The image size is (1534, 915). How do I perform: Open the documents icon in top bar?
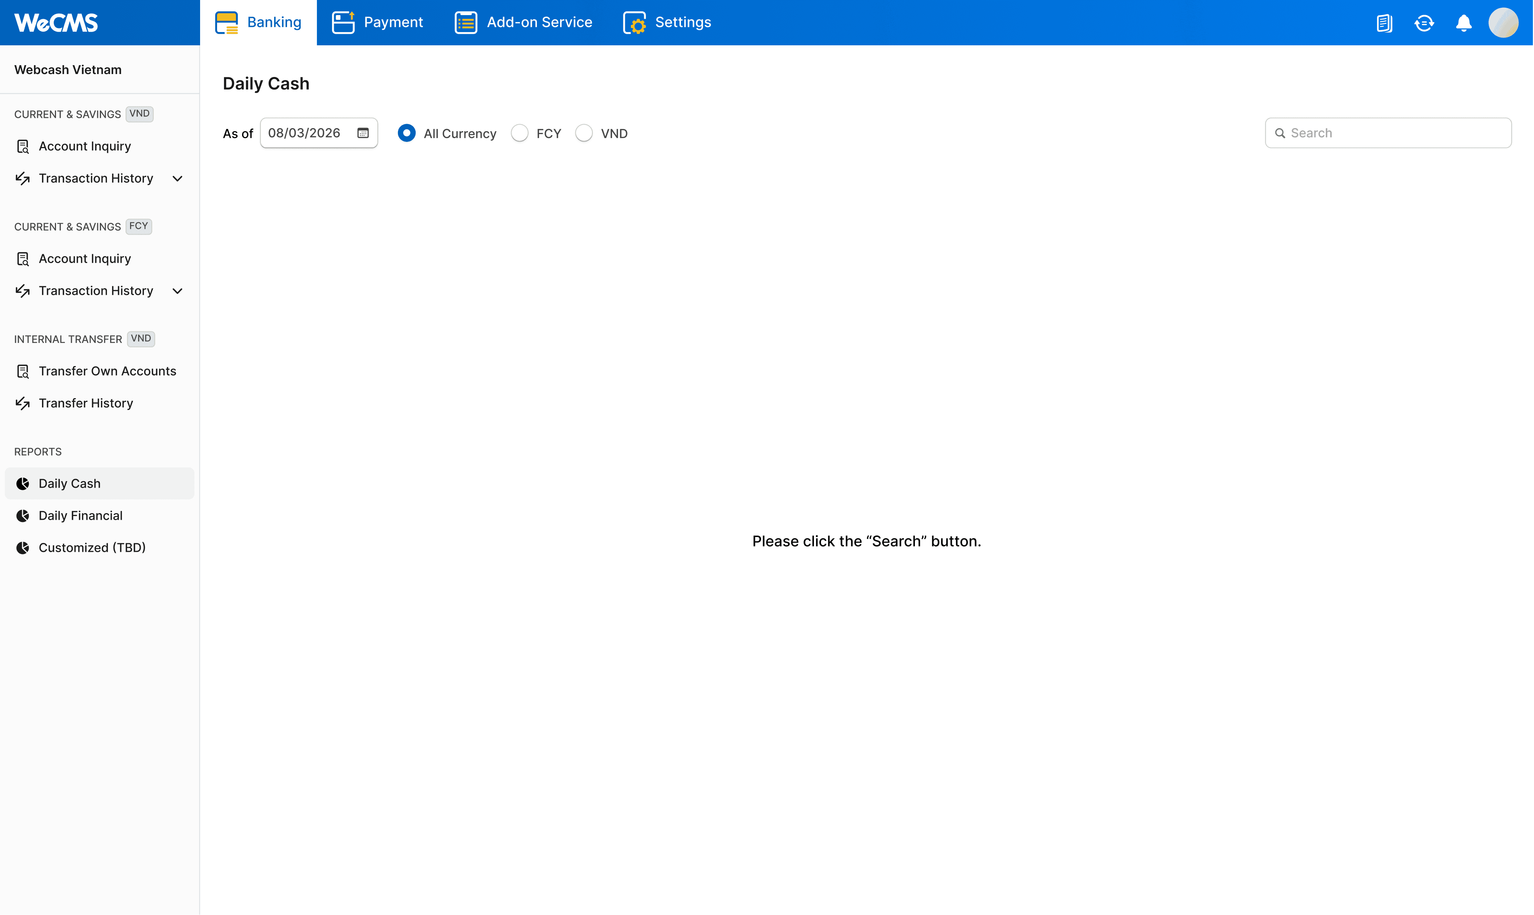(x=1384, y=23)
